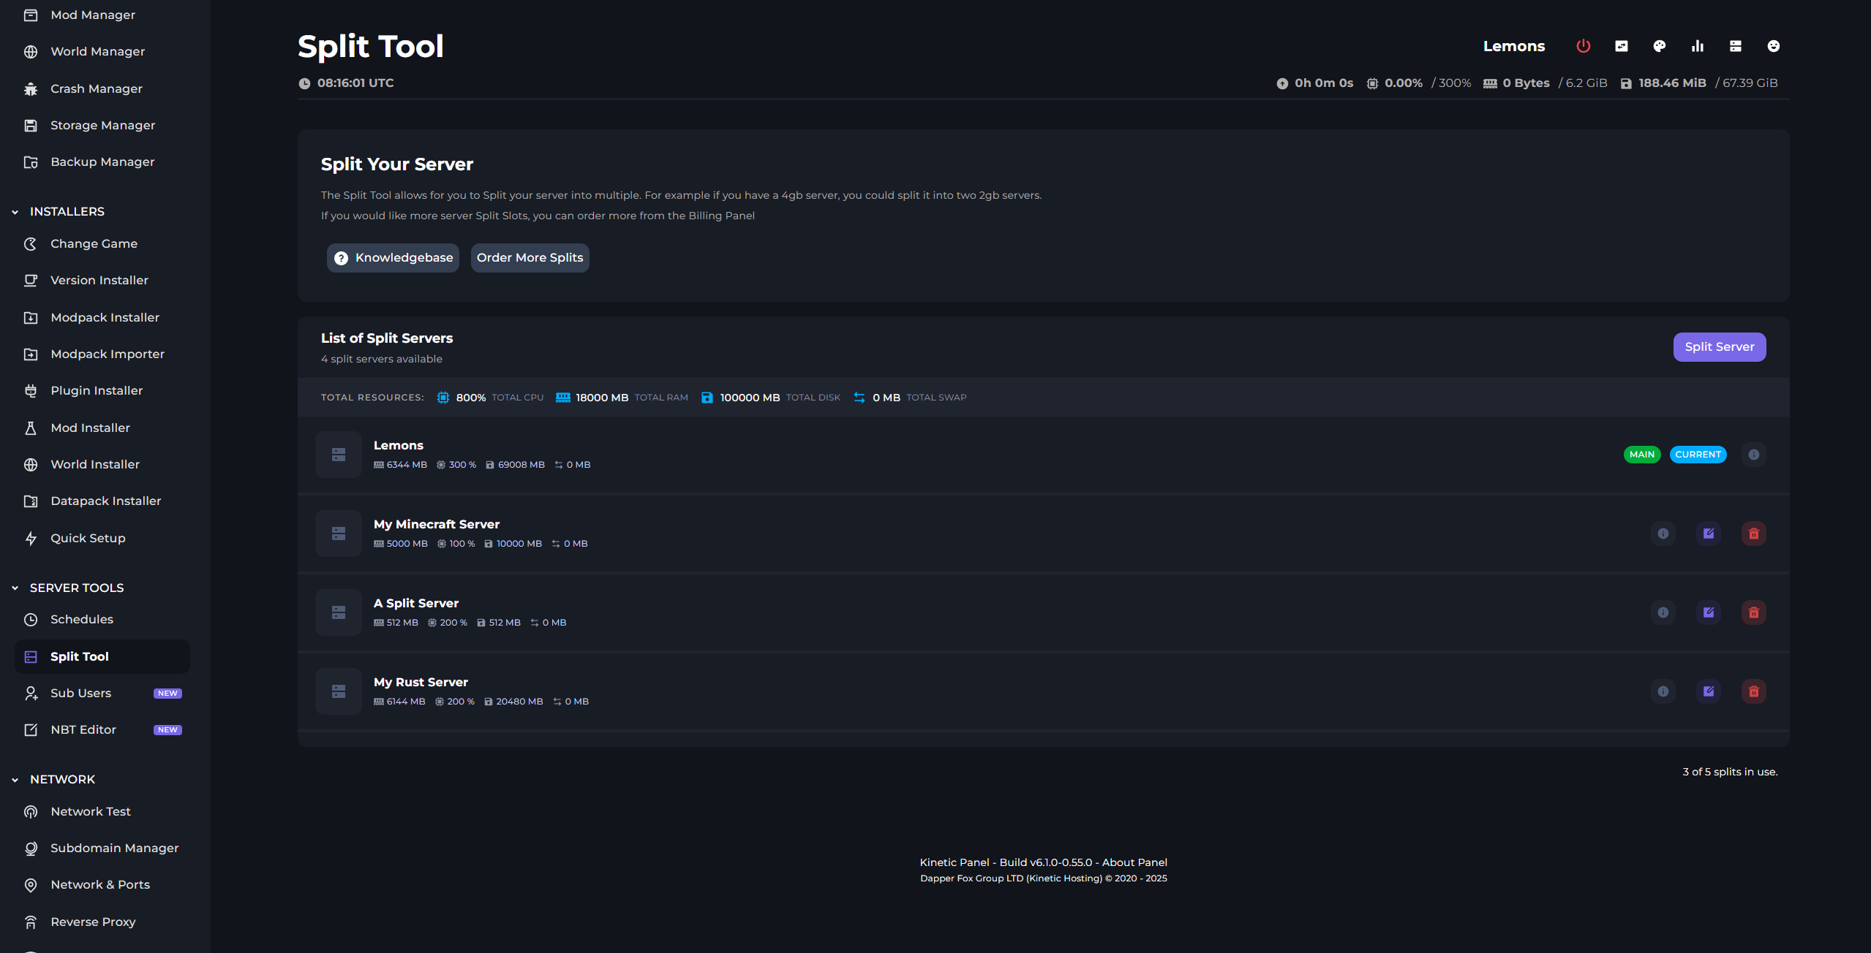Delete the A Split Server entry
Screen dimensions: 1871x953
(1753, 612)
